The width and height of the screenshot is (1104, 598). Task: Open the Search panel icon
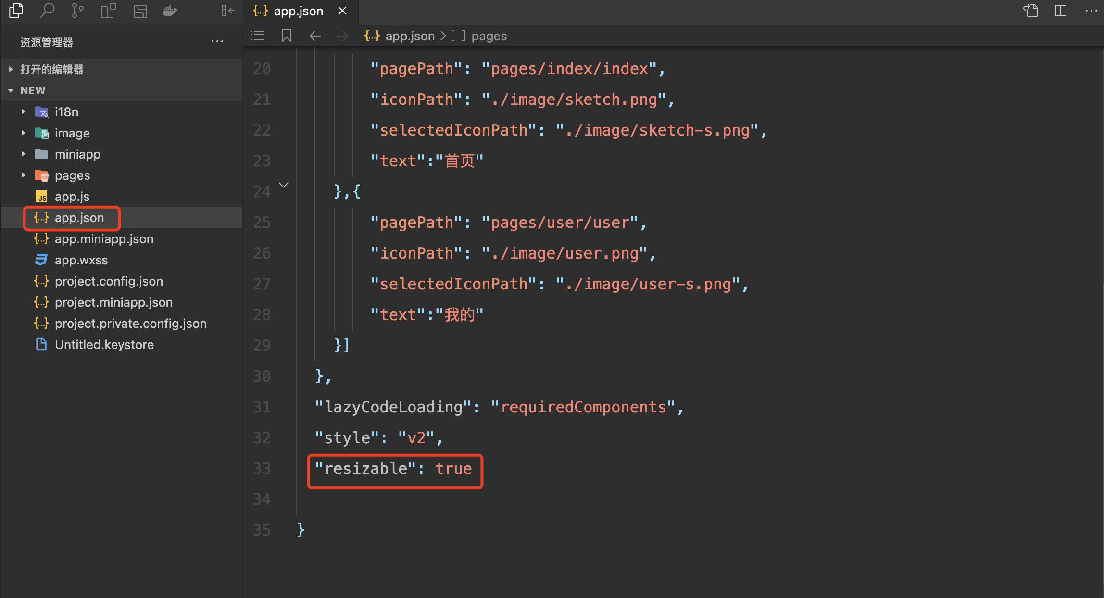[47, 11]
